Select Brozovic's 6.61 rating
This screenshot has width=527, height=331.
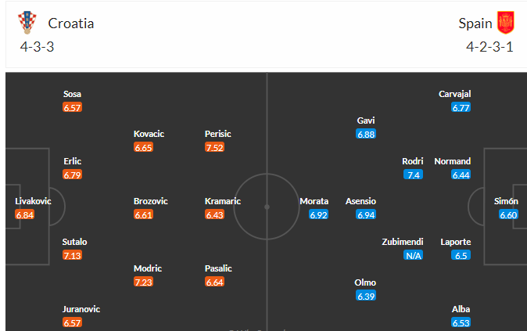(144, 214)
